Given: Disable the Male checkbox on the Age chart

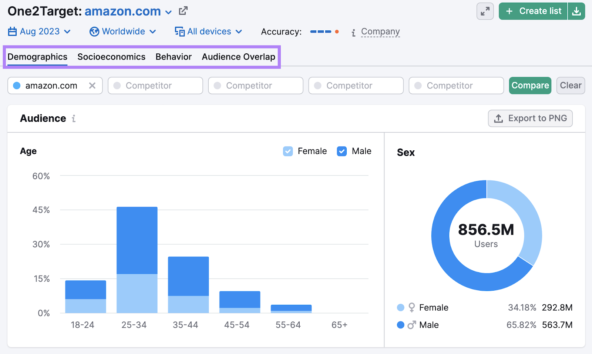Looking at the screenshot, I should click(x=342, y=151).
